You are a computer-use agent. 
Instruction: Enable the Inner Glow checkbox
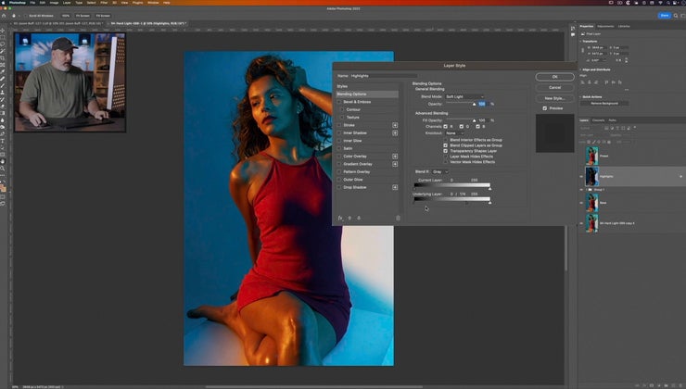click(x=339, y=141)
